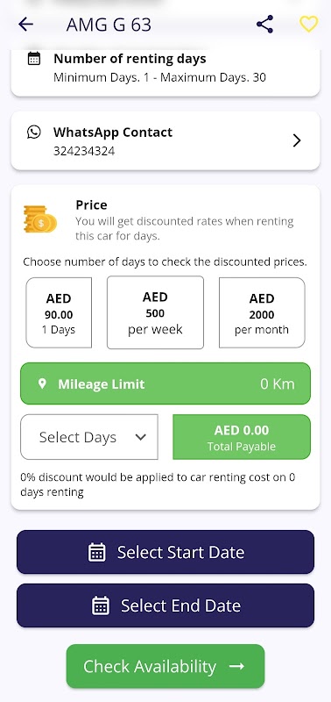The image size is (331, 702).
Task: Click the gold coins price icon
Action: pos(40,218)
